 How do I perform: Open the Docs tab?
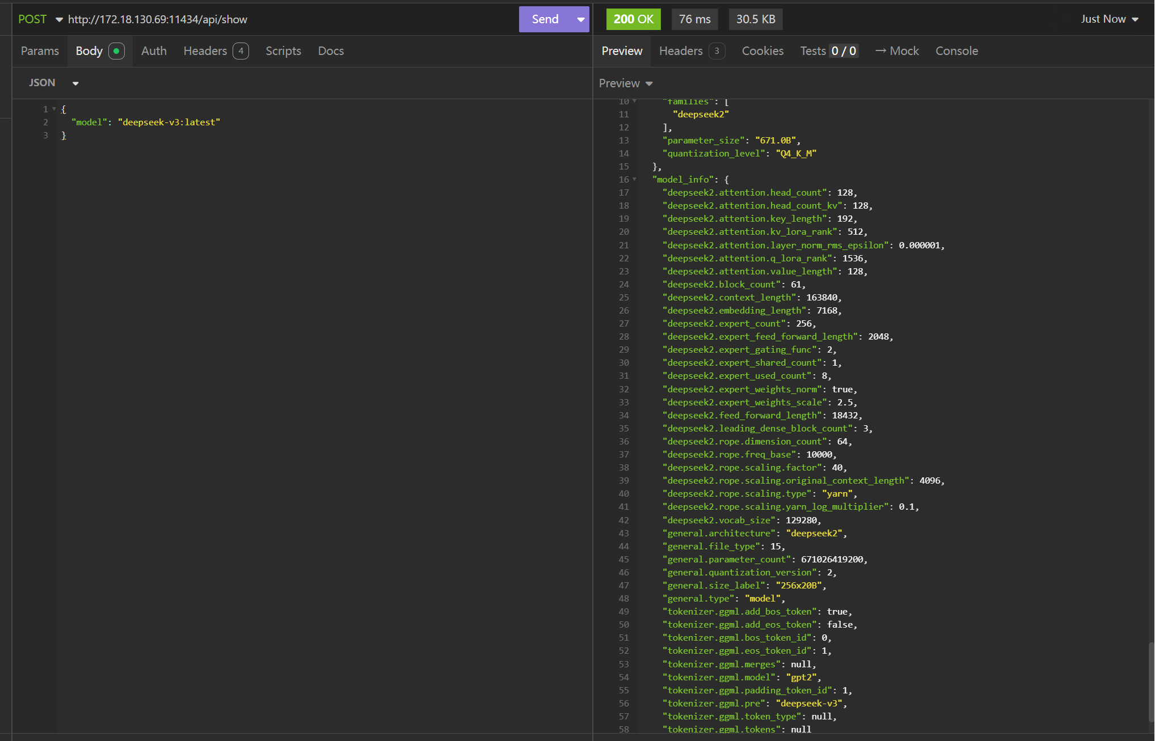pyautogui.click(x=331, y=51)
